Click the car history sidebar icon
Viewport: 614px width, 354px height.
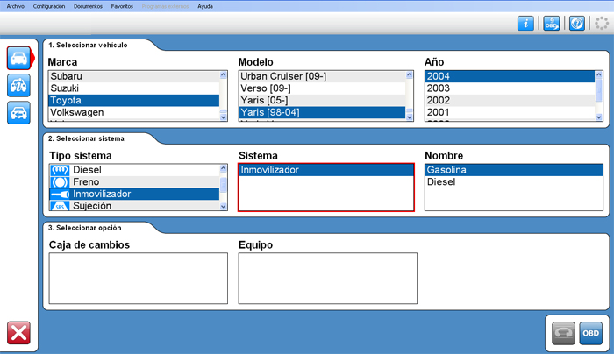coord(18,113)
